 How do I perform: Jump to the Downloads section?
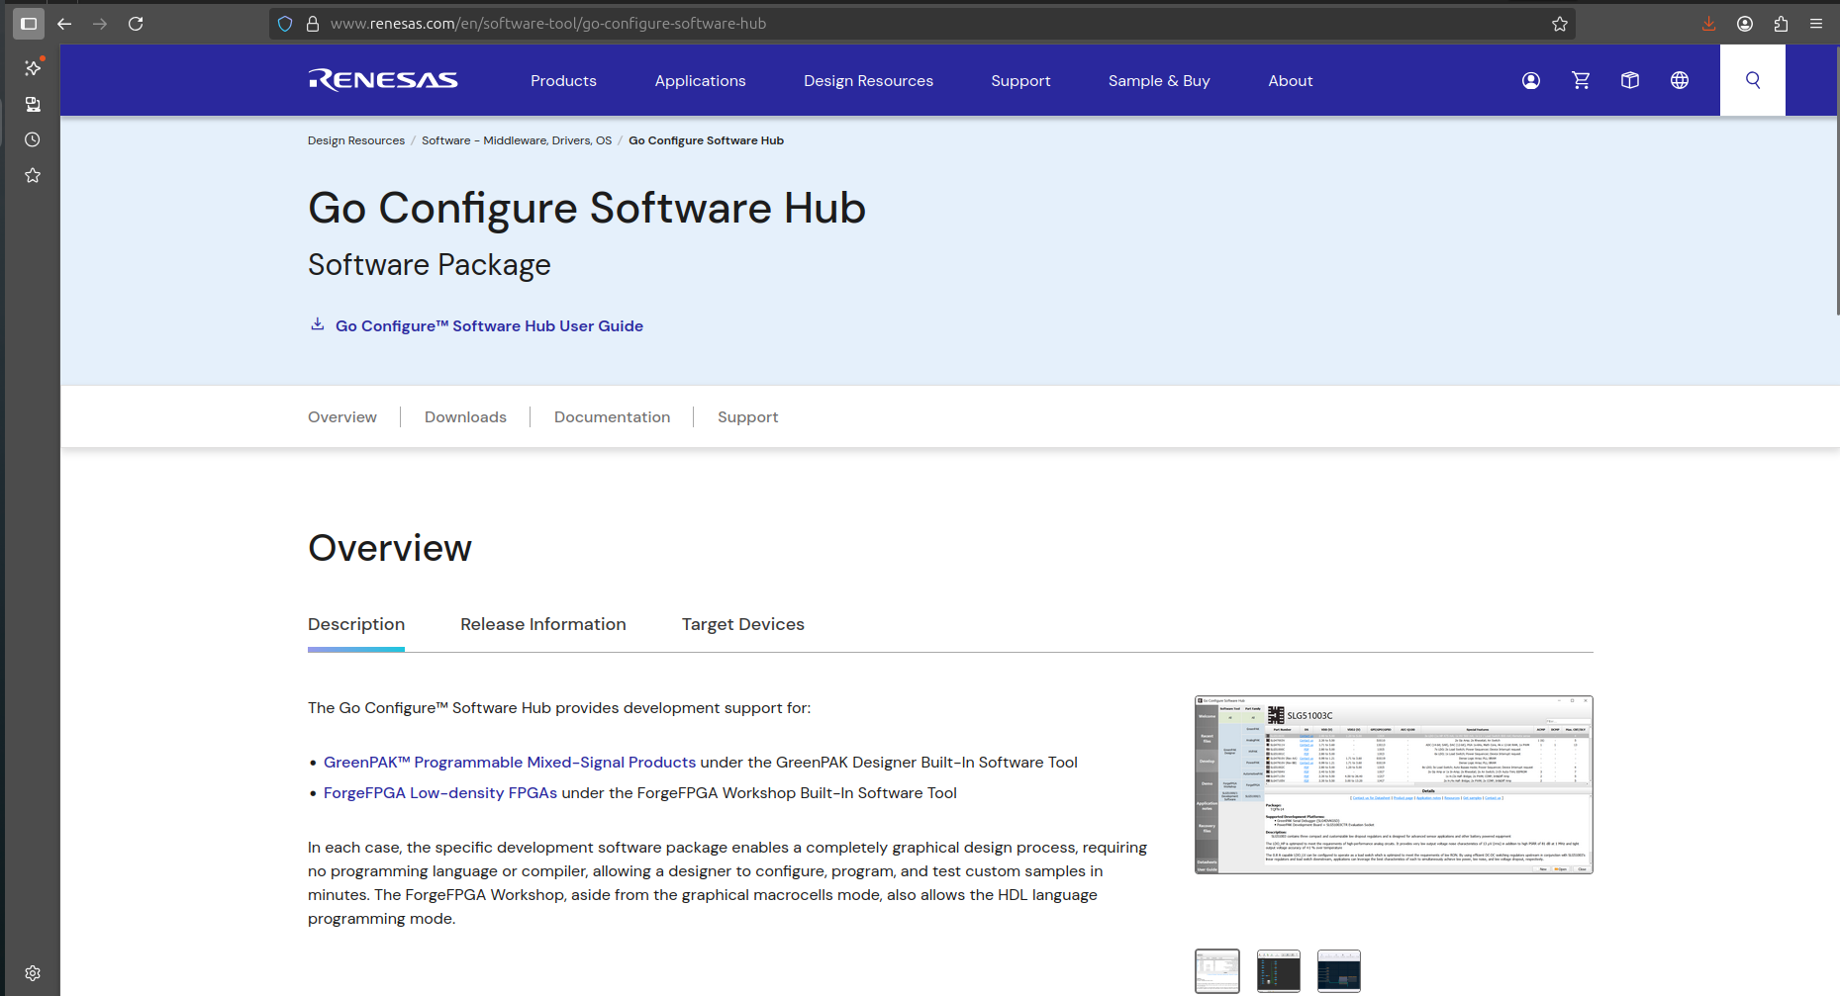point(465,417)
